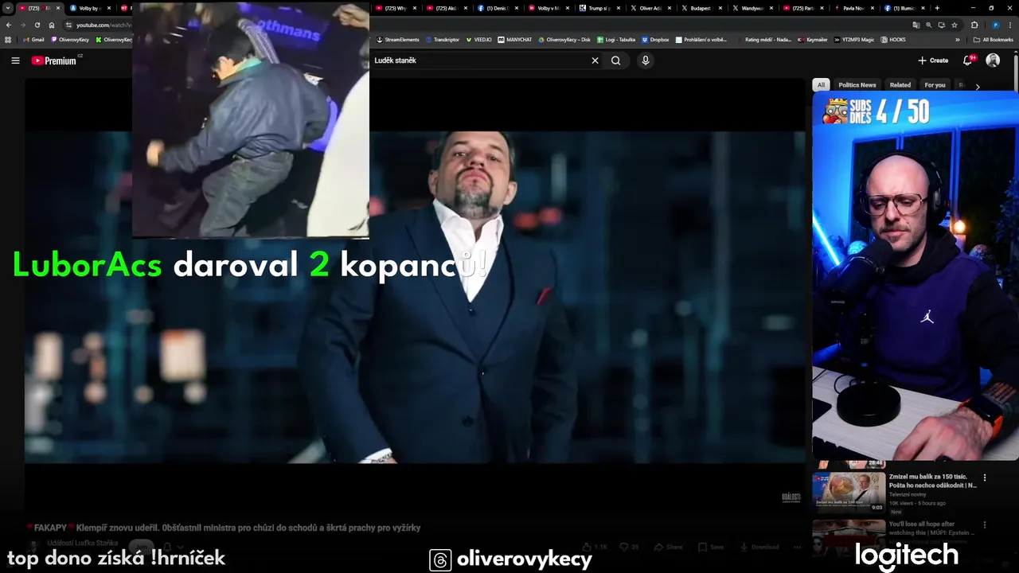
Task: Open the YouTube hamburger guide menu
Action: point(15,60)
